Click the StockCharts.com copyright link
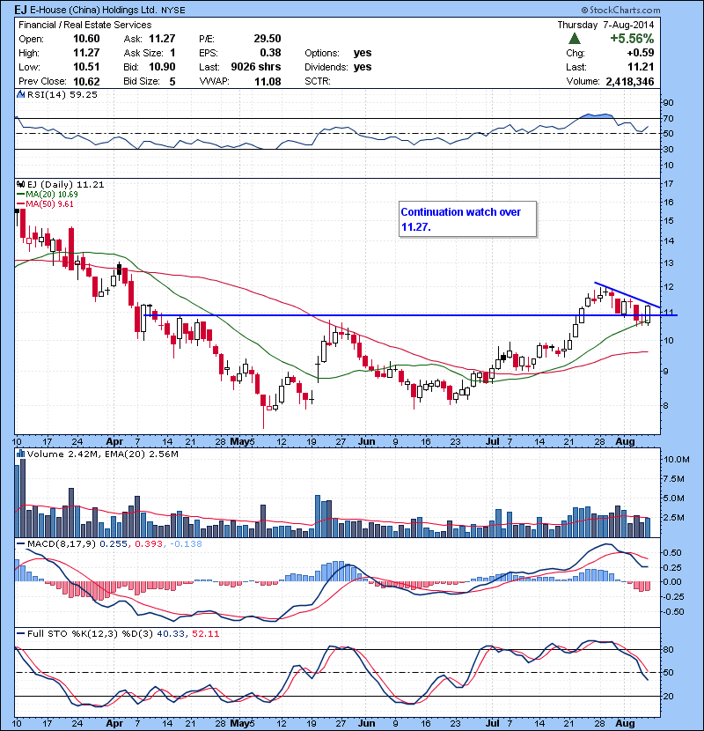Screen dimensions: 704x731 pyautogui.click(x=620, y=10)
